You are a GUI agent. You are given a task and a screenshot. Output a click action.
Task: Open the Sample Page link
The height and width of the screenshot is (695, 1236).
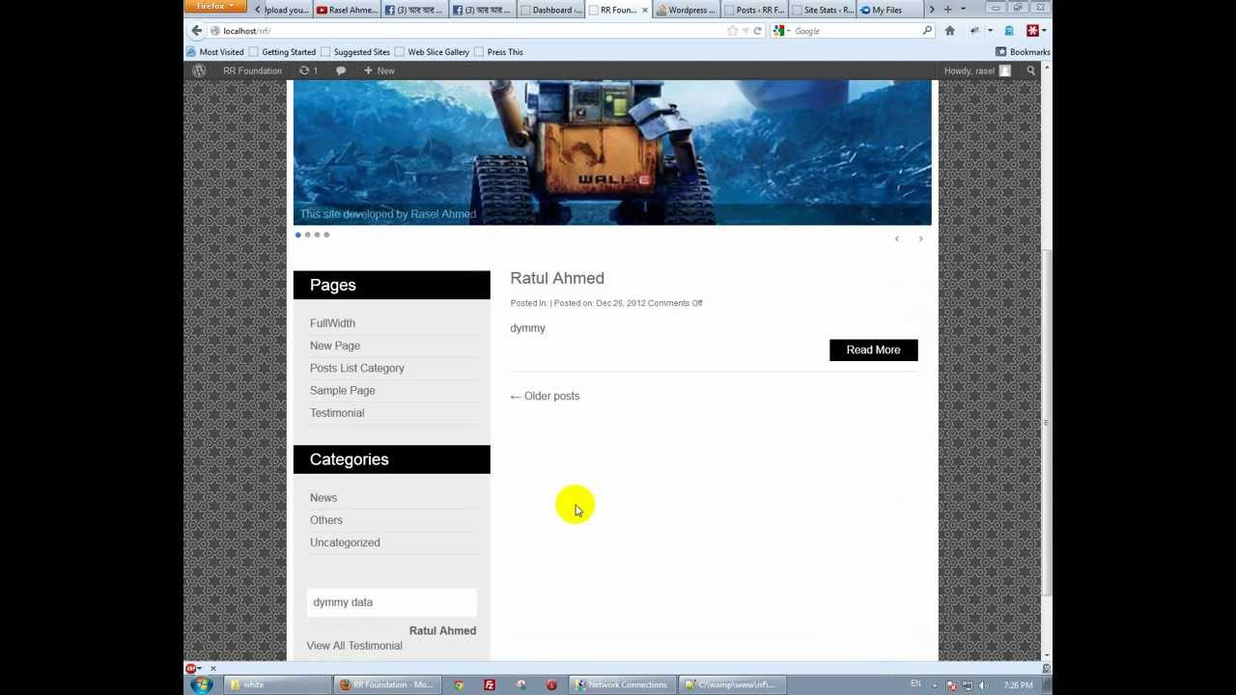click(x=343, y=390)
